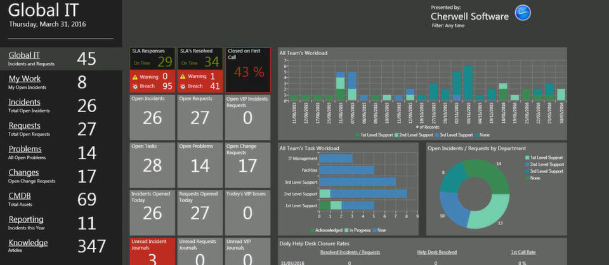Open the Requests sidebar link
This screenshot has width=609, height=265.
click(25, 126)
